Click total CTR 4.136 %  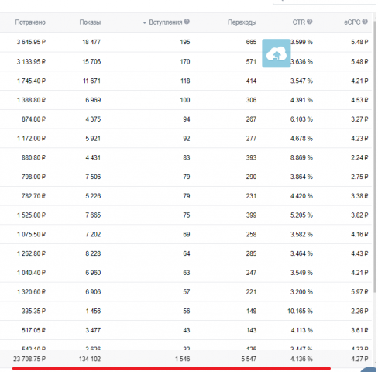pos(301,359)
